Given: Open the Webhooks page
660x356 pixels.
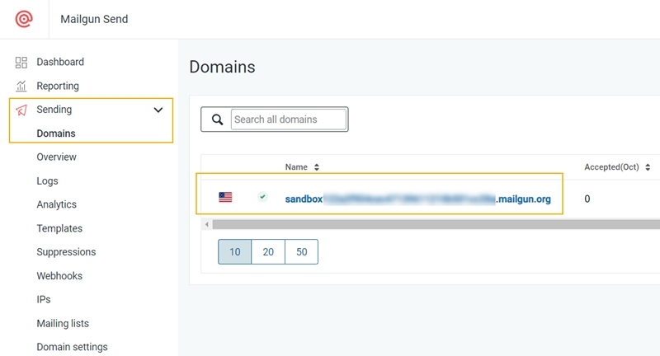Looking at the screenshot, I should (59, 276).
